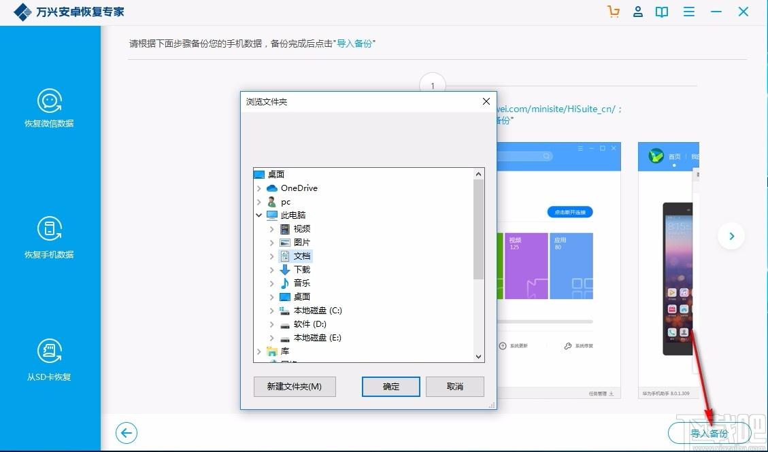
Task: Open the hamburger menu in title bar
Action: (689, 12)
